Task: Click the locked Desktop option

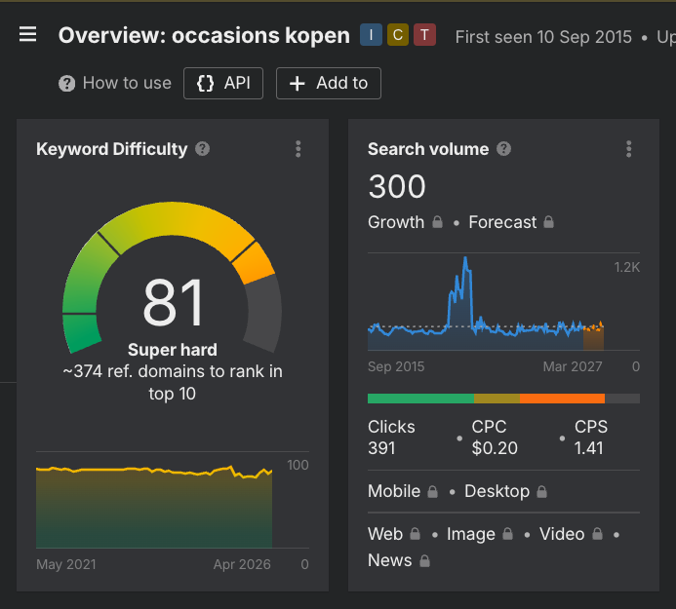Action: point(505,491)
